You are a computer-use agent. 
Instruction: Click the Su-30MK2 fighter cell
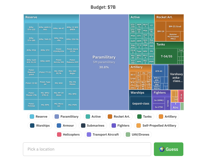(159, 100)
